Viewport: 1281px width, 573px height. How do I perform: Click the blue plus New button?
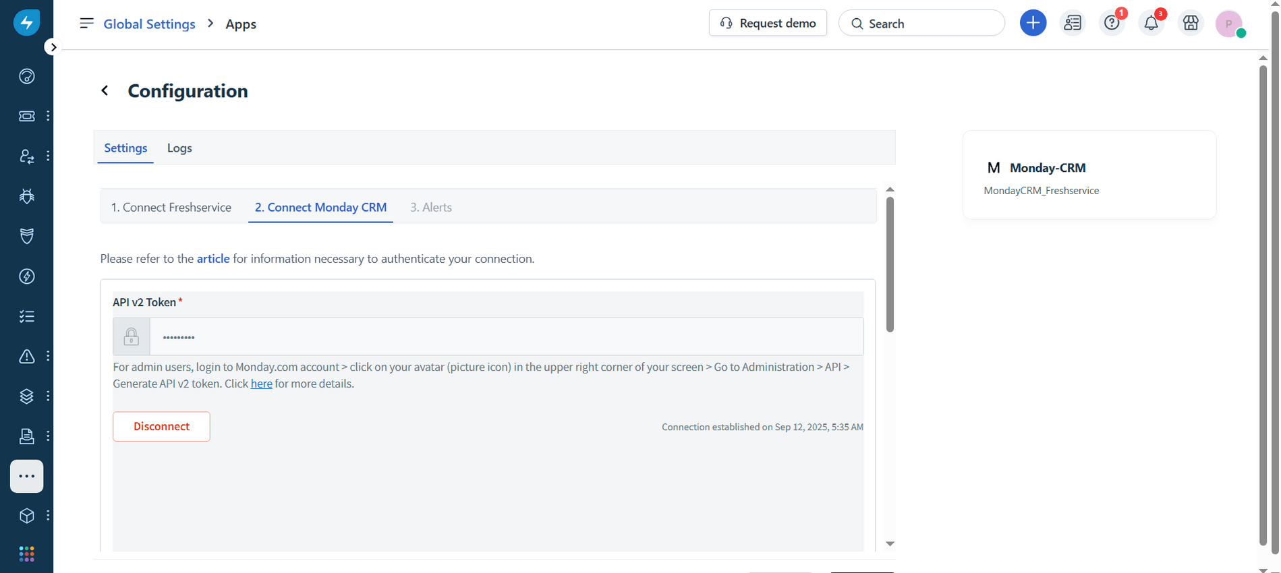[1033, 23]
